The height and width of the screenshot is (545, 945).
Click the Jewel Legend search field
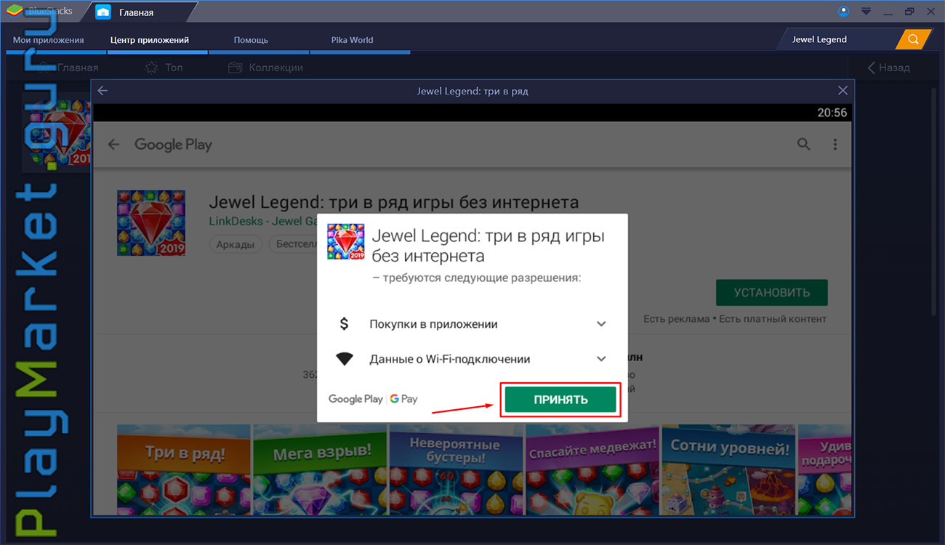pyautogui.click(x=837, y=39)
